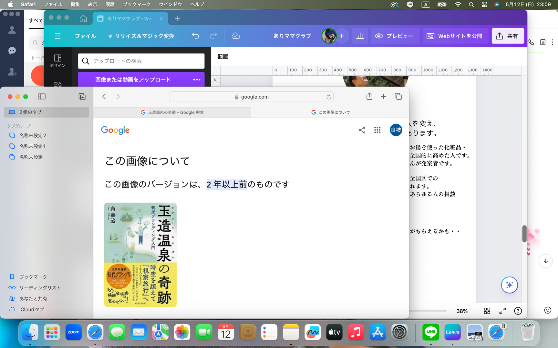Undo last action in Canva

point(195,36)
